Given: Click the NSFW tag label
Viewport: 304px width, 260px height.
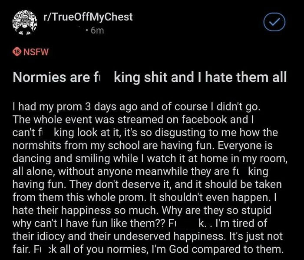Looking at the screenshot, I should coord(36,52).
